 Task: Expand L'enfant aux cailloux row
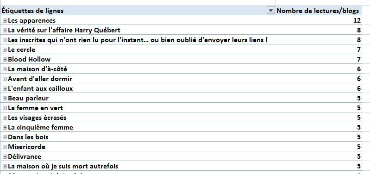[x=5, y=89]
